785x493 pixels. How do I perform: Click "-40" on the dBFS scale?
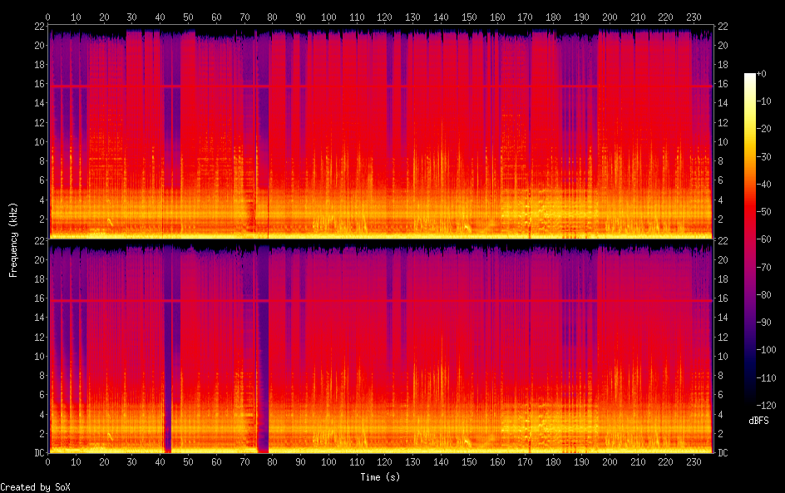[764, 185]
